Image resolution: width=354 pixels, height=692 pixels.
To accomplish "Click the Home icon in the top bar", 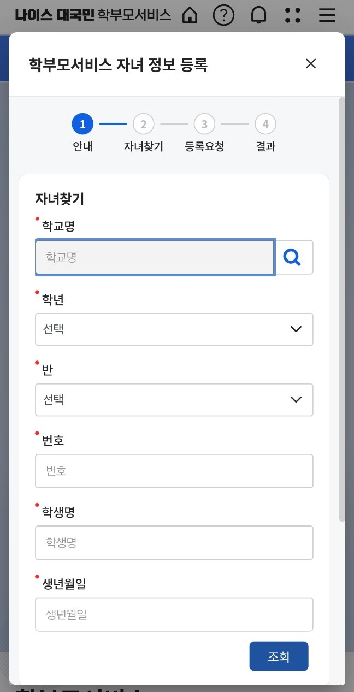I will click(x=188, y=15).
